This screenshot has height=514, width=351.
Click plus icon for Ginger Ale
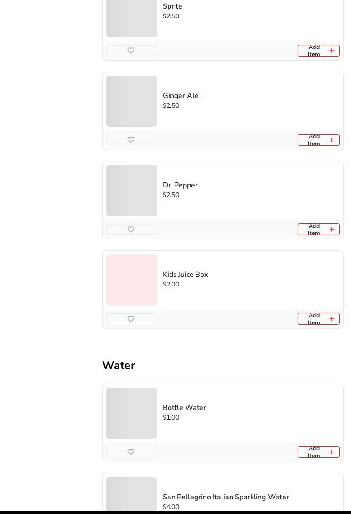tap(332, 140)
